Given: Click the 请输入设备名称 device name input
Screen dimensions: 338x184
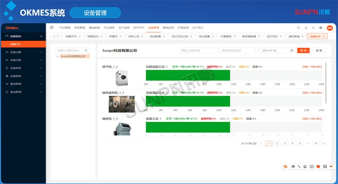Looking at the screenshot, I should (x=198, y=50).
